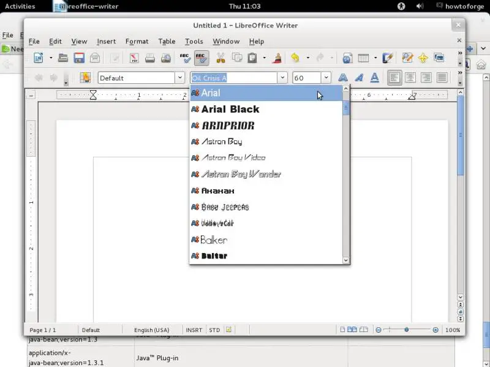Toggle Show Draw Functions icon

tap(388, 58)
